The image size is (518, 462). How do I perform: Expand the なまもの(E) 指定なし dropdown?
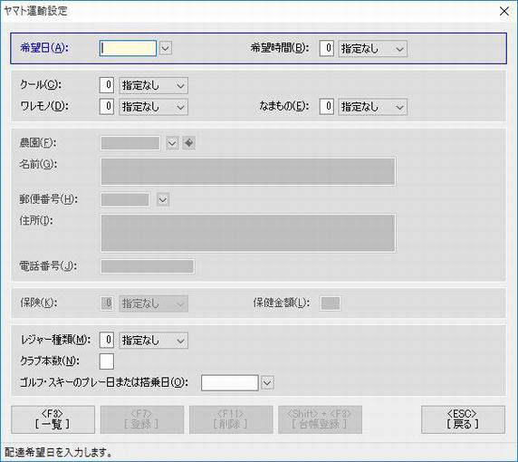click(x=372, y=107)
